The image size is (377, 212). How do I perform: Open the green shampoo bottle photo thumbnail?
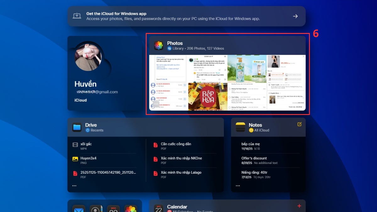coord(247,69)
